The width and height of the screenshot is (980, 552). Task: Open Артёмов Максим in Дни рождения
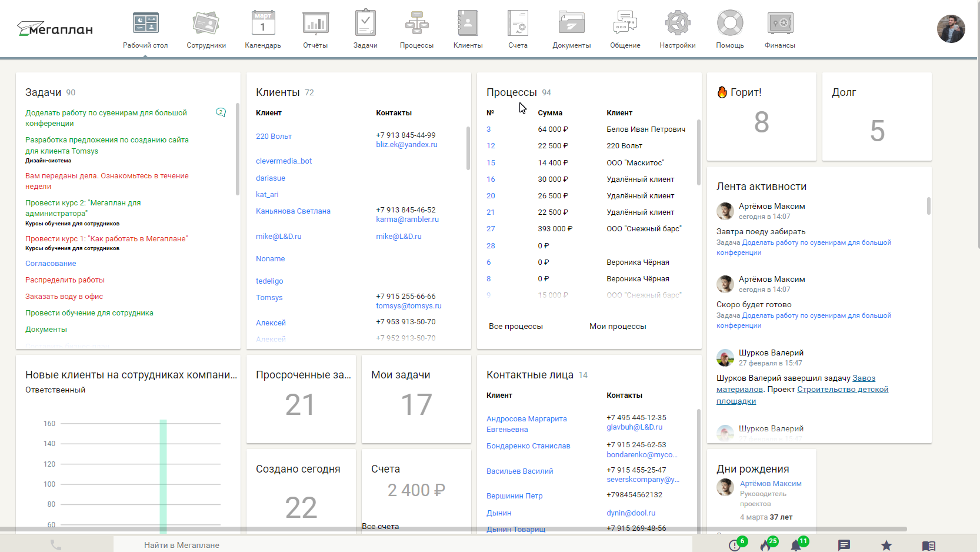(x=771, y=484)
